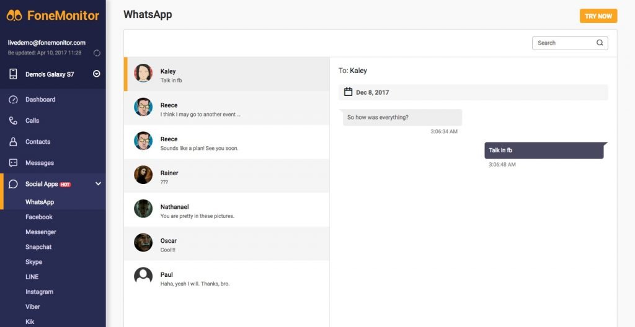Expand the Demo's Galaxy S7 device dropdown
Viewport: 635px width, 327px height.
point(96,74)
